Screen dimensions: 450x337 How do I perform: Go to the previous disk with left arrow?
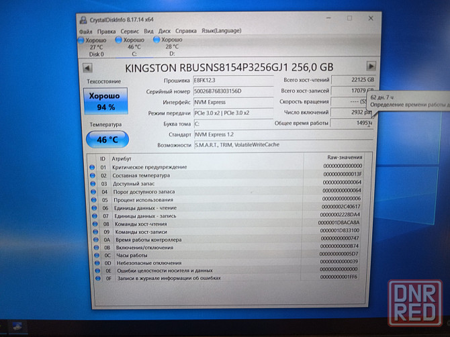click(87, 67)
